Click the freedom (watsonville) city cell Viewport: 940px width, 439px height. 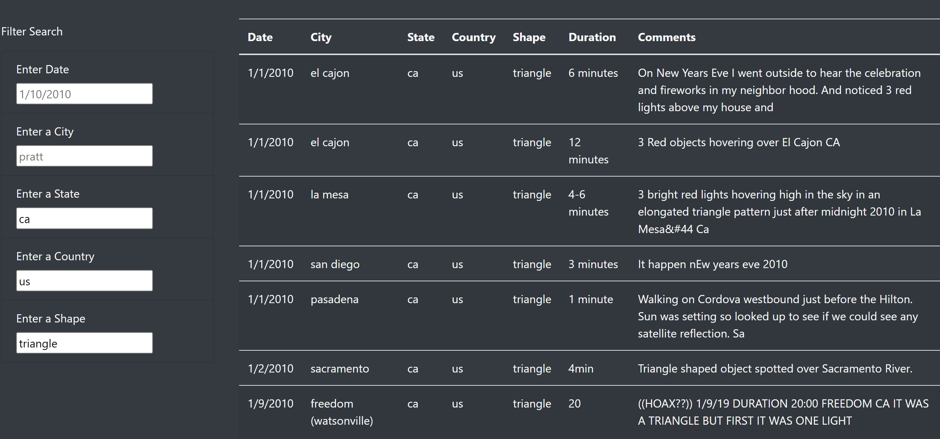point(341,411)
